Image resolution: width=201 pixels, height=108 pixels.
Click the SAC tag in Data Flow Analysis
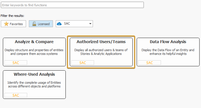[150, 63]
